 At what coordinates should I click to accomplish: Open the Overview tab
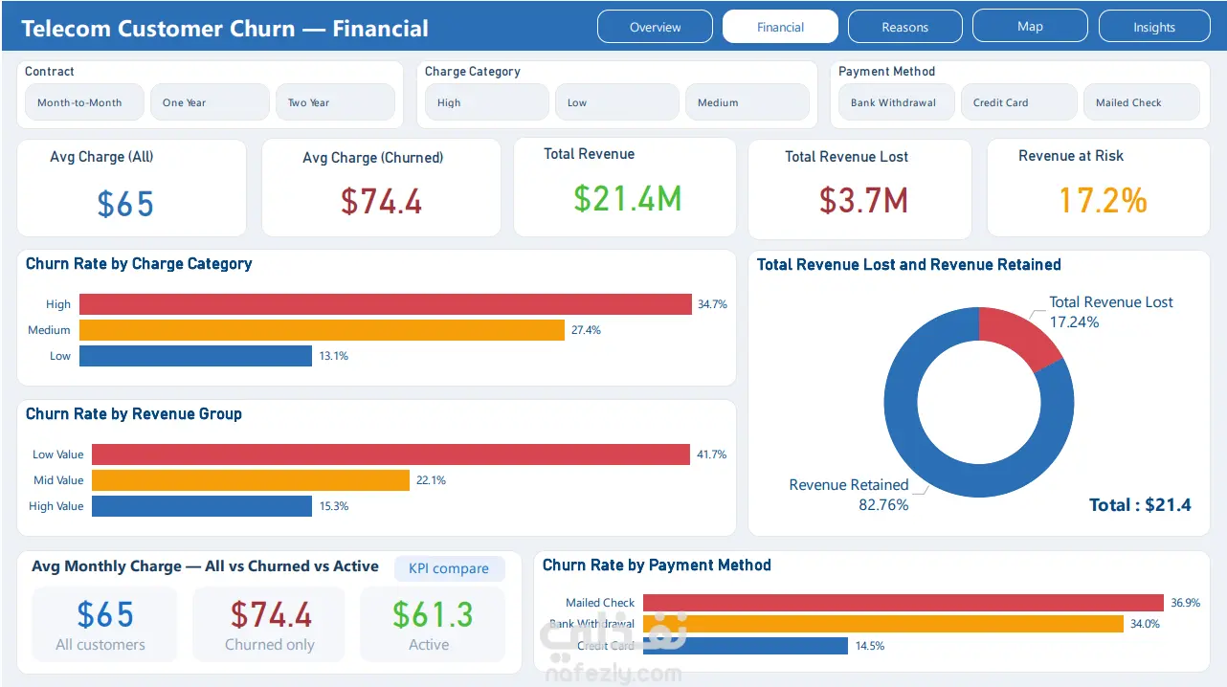click(655, 27)
